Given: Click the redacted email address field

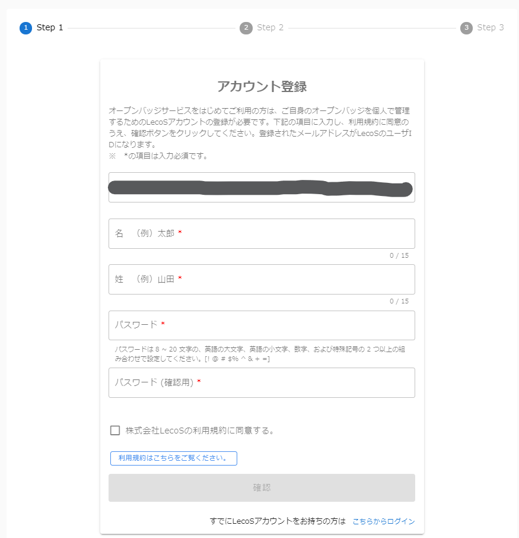Looking at the screenshot, I should coord(262,187).
